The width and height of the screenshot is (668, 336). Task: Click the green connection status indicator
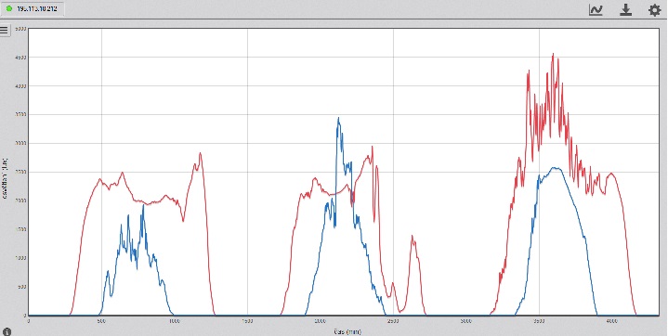click(9, 8)
